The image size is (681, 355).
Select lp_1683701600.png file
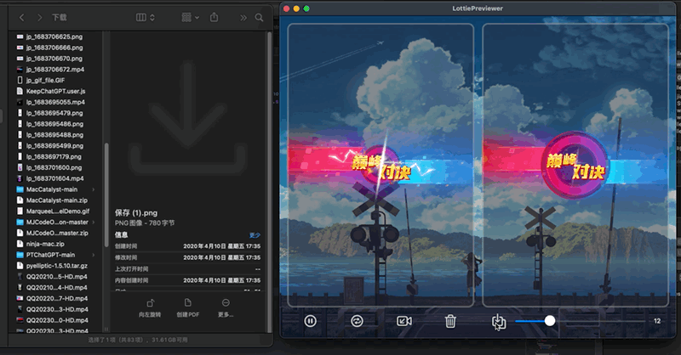[54, 167]
